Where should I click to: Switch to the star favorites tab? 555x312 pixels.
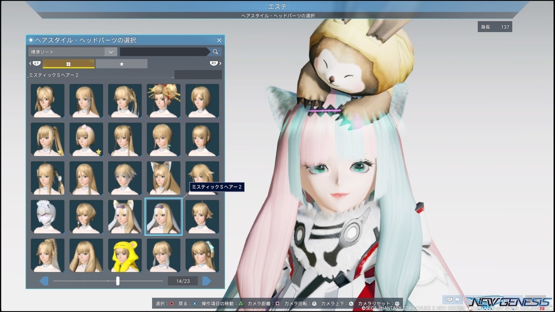tap(122, 64)
